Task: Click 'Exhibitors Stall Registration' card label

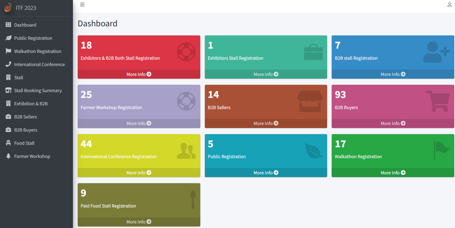Action: (235, 58)
